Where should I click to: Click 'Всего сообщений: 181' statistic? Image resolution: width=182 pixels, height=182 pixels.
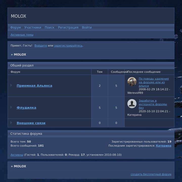(x=27, y=146)
